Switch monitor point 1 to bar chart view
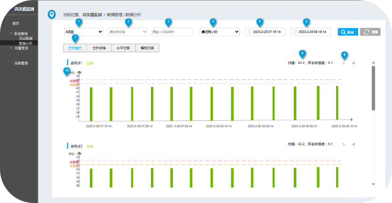This screenshot has height=203, width=392. click(x=353, y=63)
